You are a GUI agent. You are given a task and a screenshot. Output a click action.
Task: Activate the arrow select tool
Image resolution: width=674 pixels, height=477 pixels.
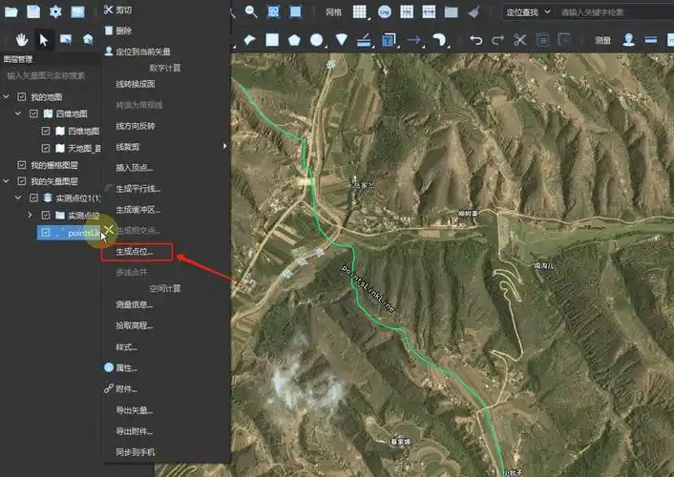pos(44,40)
